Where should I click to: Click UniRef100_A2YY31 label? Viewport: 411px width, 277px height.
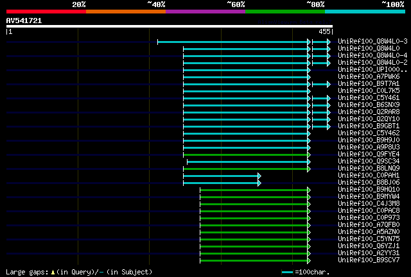tap(369, 253)
